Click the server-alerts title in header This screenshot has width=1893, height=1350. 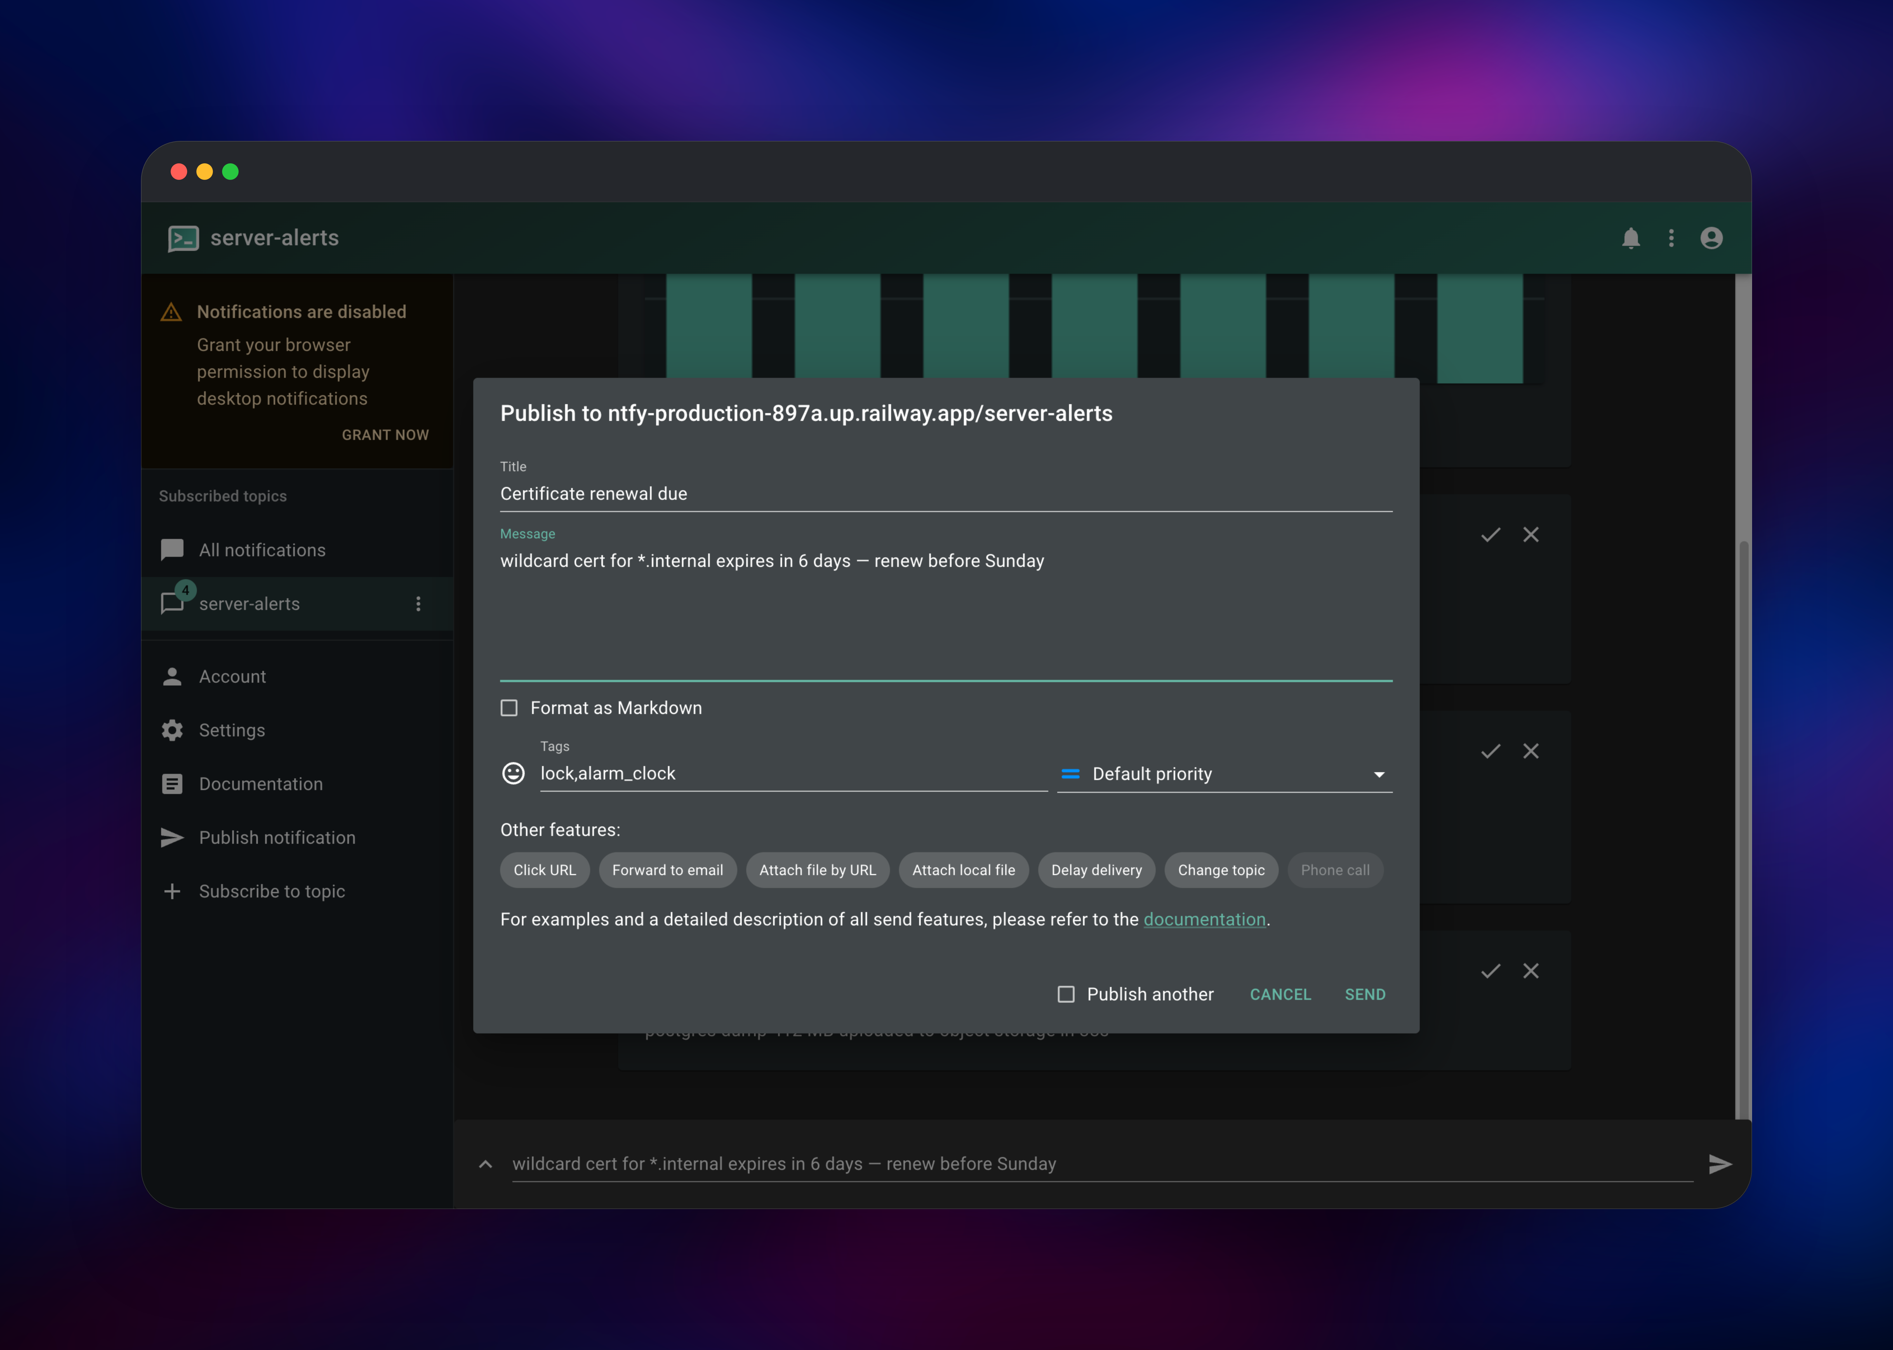[x=274, y=239]
